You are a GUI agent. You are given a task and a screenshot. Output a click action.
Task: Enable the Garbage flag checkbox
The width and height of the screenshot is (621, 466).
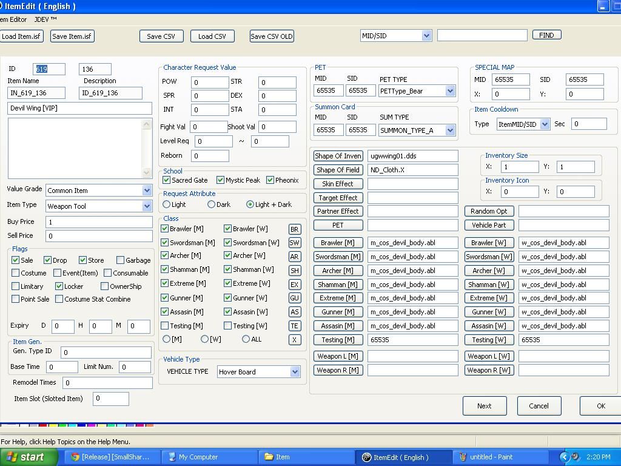pos(120,260)
